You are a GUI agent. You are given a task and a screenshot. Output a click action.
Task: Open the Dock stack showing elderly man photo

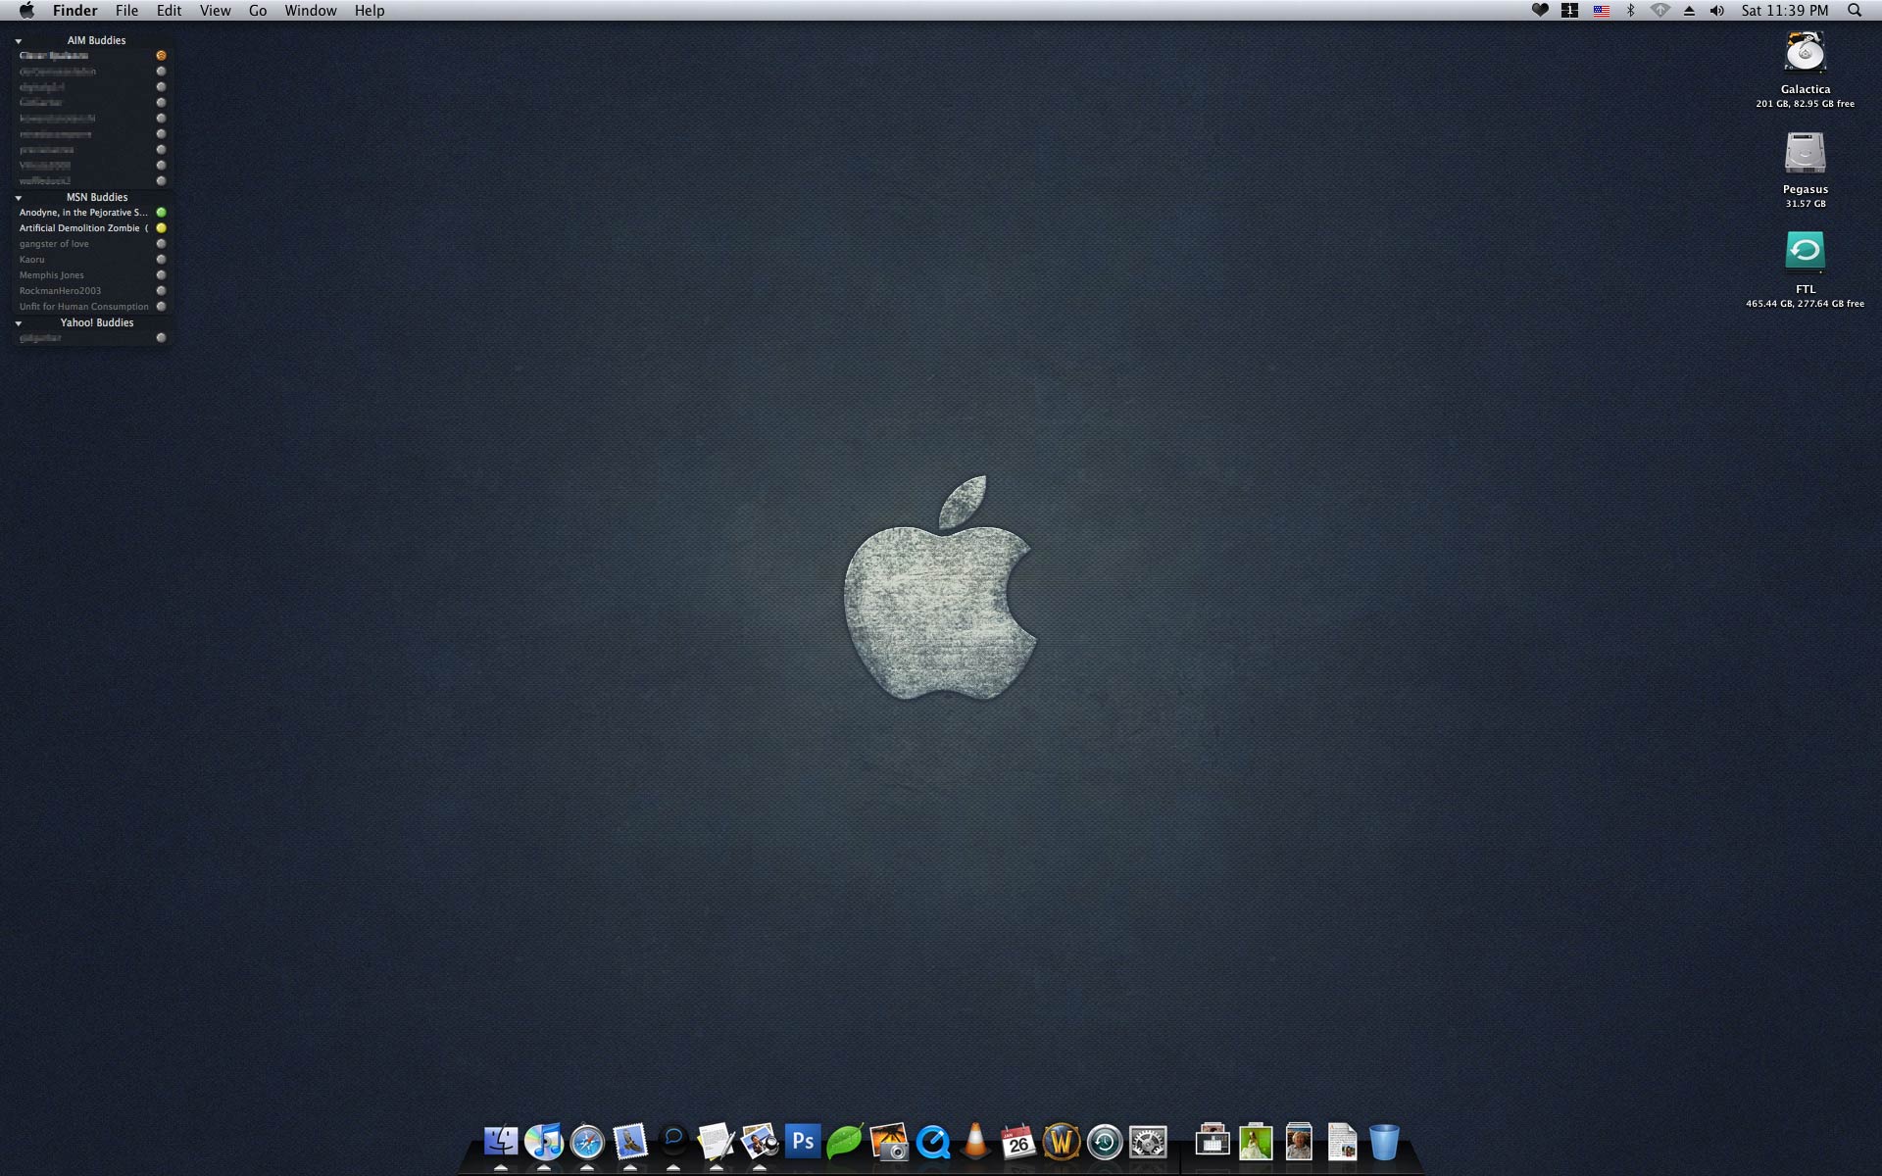(x=1299, y=1142)
